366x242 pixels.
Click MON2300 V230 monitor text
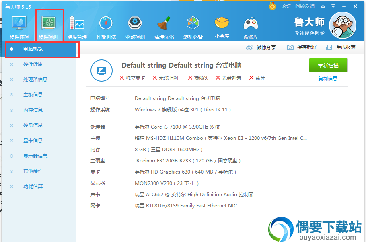167,183
